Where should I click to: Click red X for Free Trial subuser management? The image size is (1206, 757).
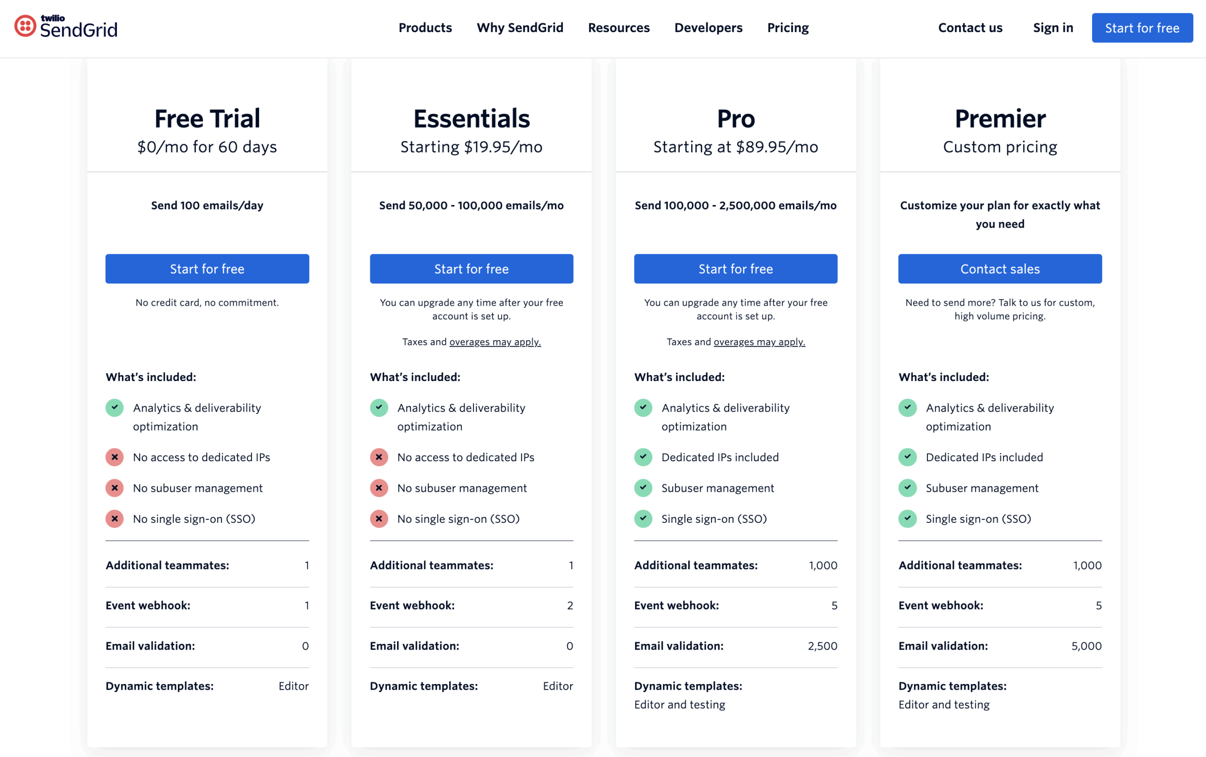[x=114, y=488]
